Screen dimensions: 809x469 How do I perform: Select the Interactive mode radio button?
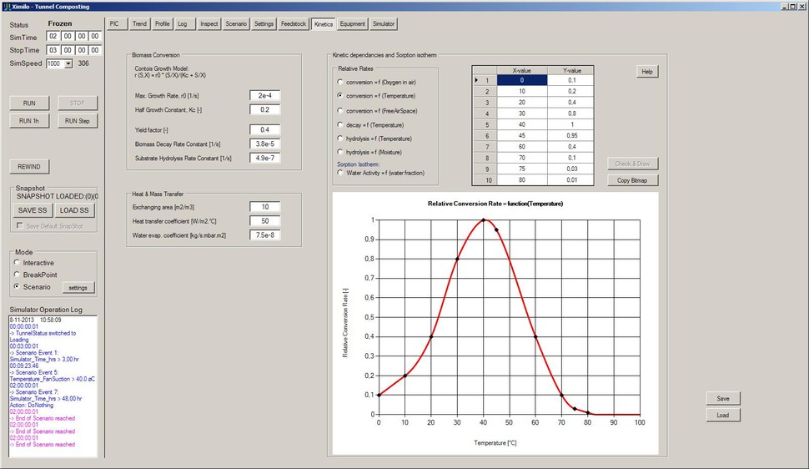[17, 263]
